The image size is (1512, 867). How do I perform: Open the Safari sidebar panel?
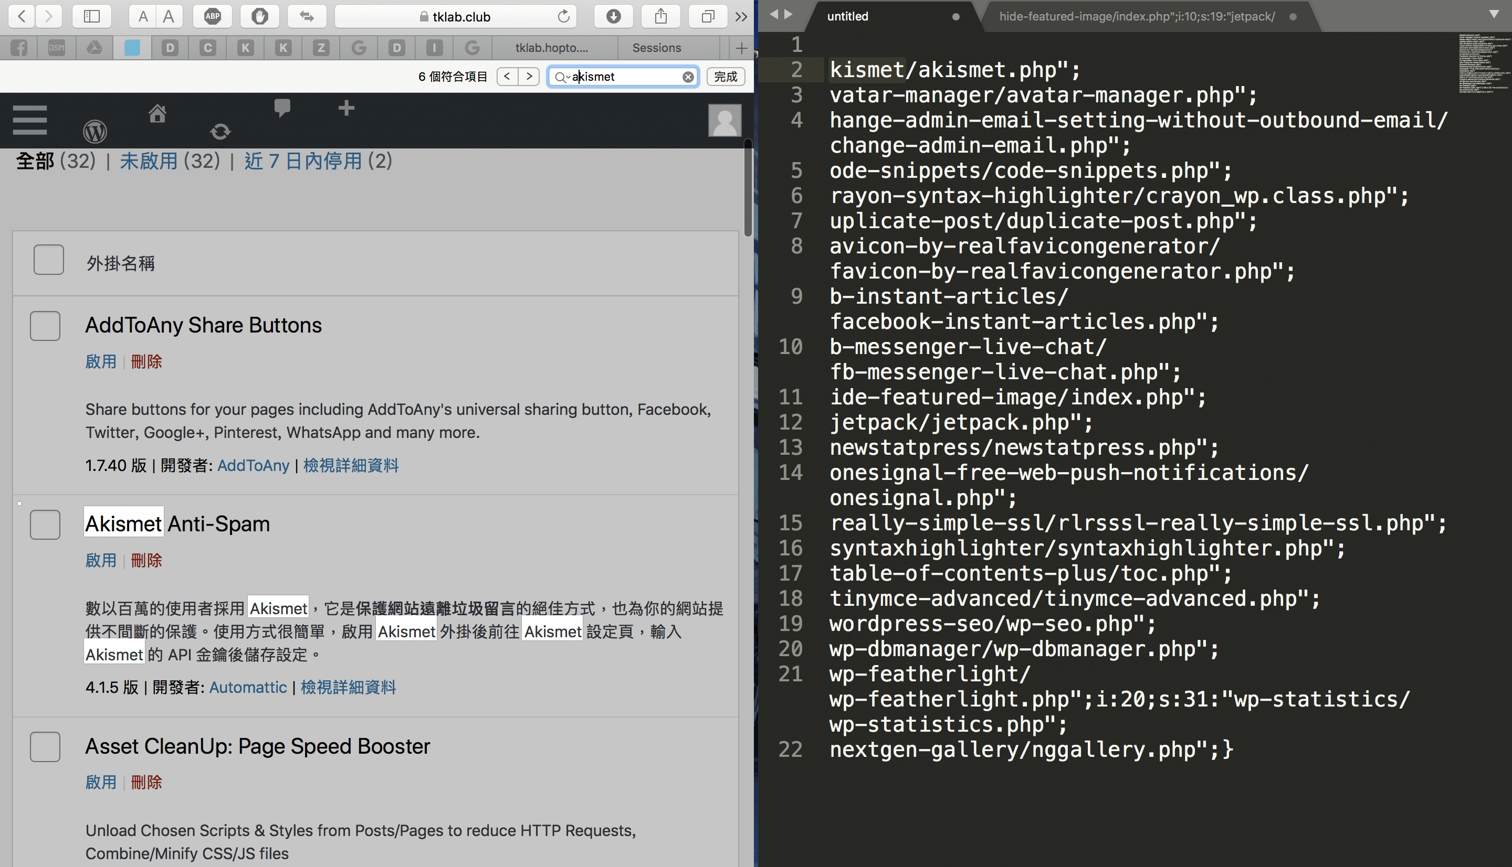pos(92,16)
